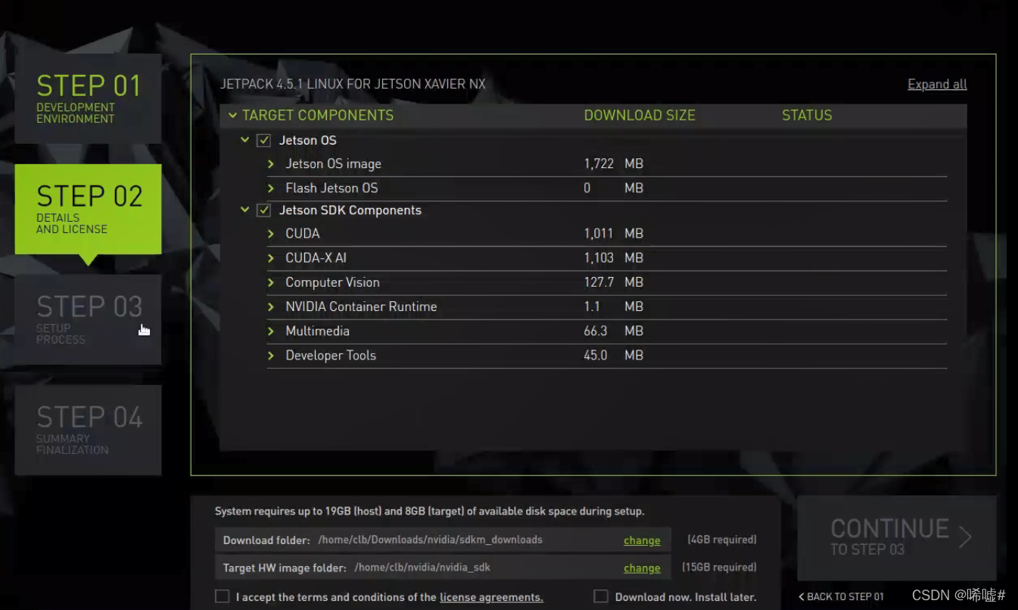Screen dimensions: 1018x610
Task: Accept the terms and conditions checkbox
Action: 222,596
